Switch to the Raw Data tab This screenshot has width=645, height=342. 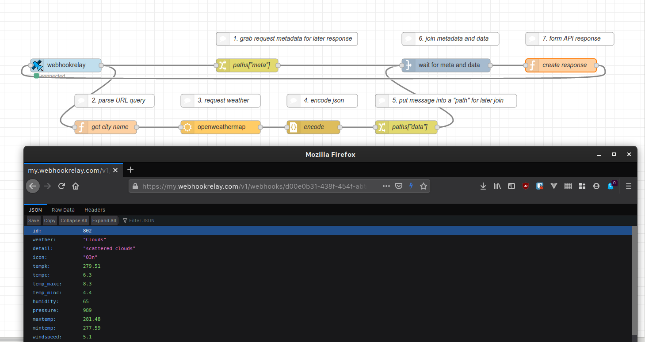click(63, 209)
